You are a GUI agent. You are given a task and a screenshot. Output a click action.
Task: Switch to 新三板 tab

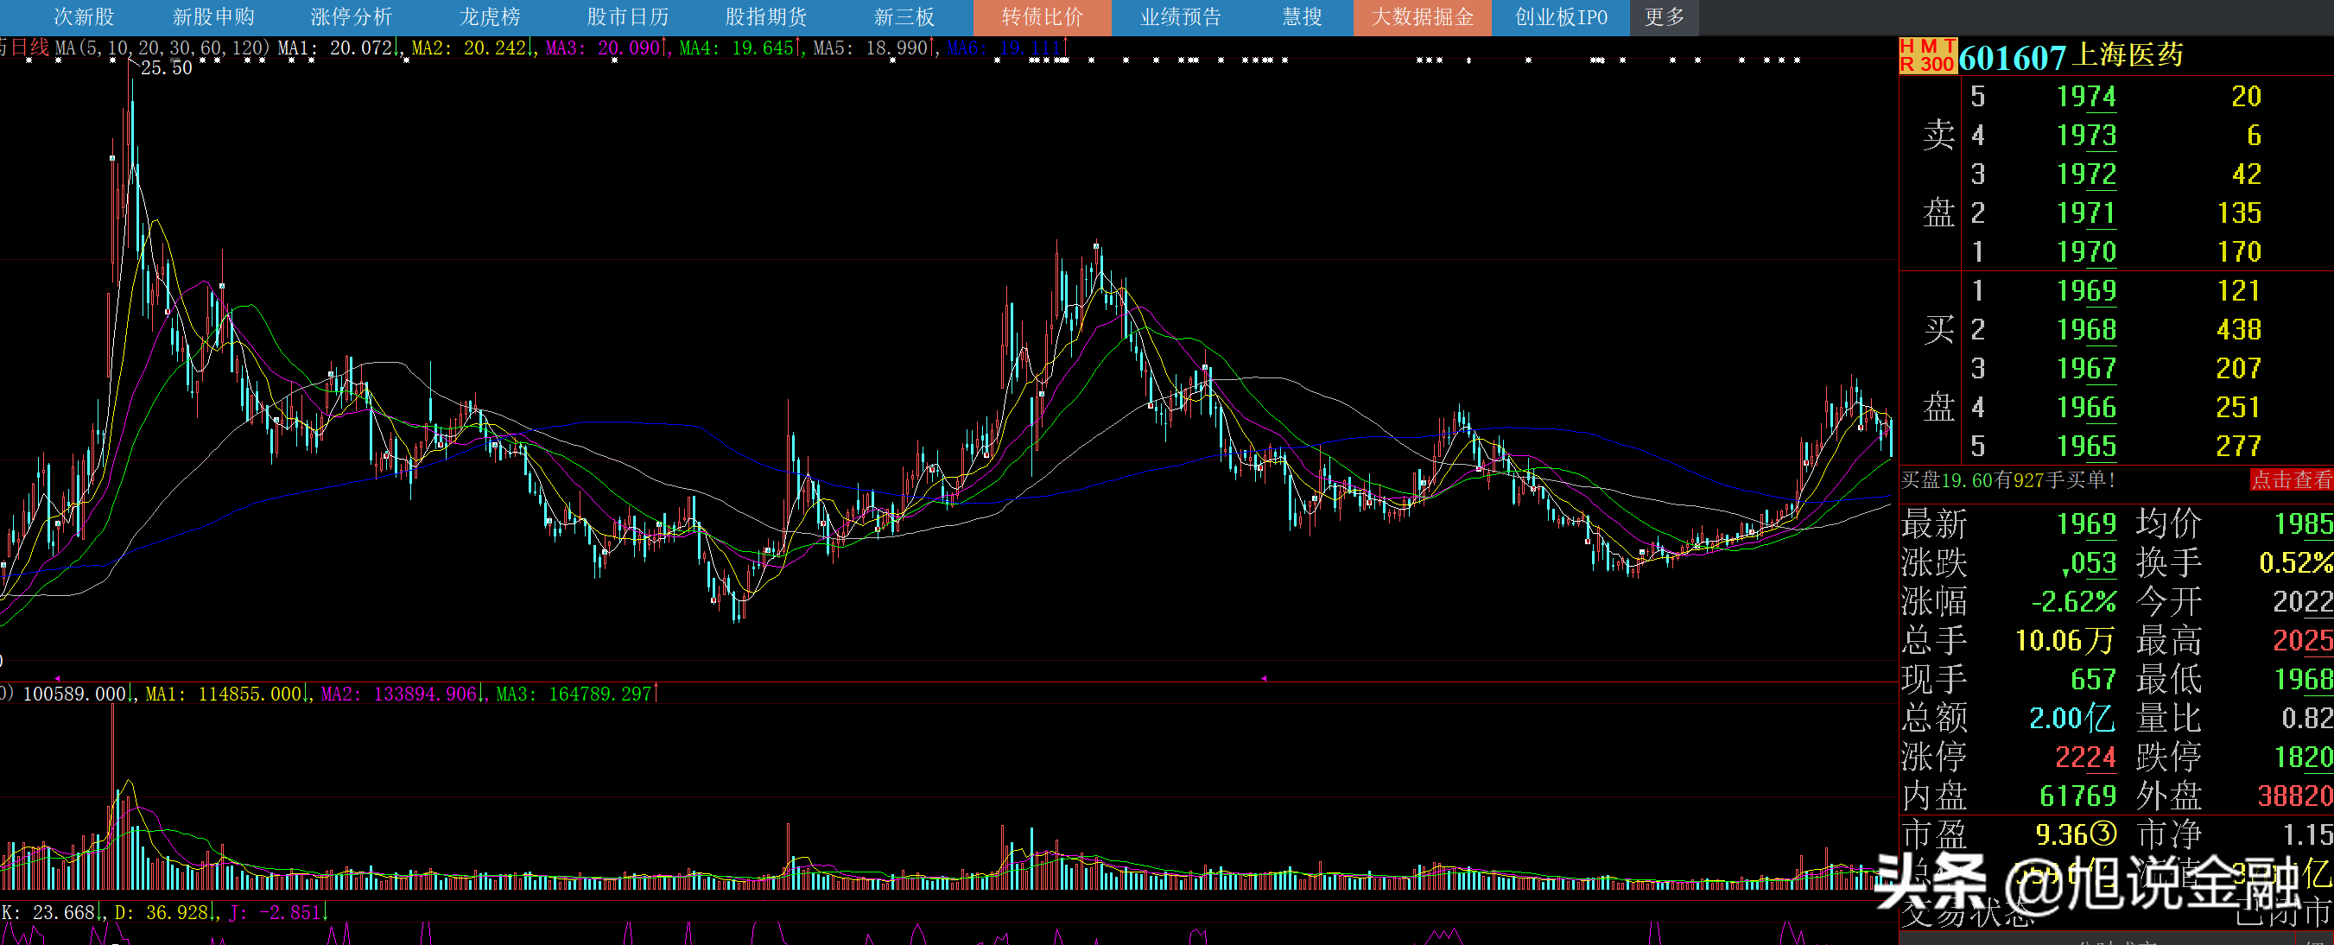904,17
